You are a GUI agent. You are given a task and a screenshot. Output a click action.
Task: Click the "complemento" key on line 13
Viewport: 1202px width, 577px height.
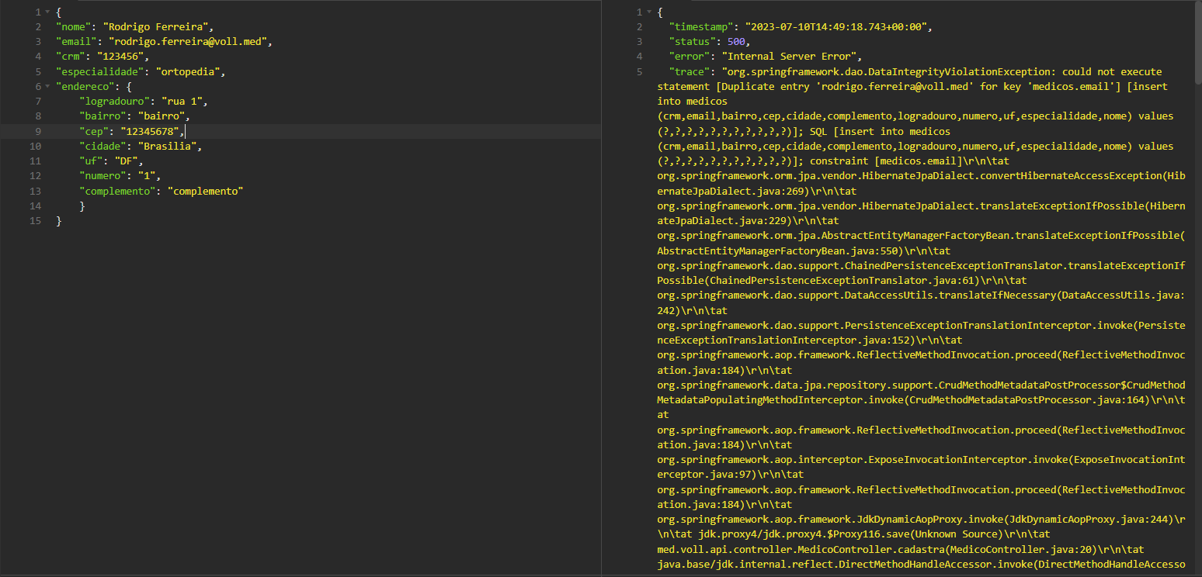tap(118, 191)
